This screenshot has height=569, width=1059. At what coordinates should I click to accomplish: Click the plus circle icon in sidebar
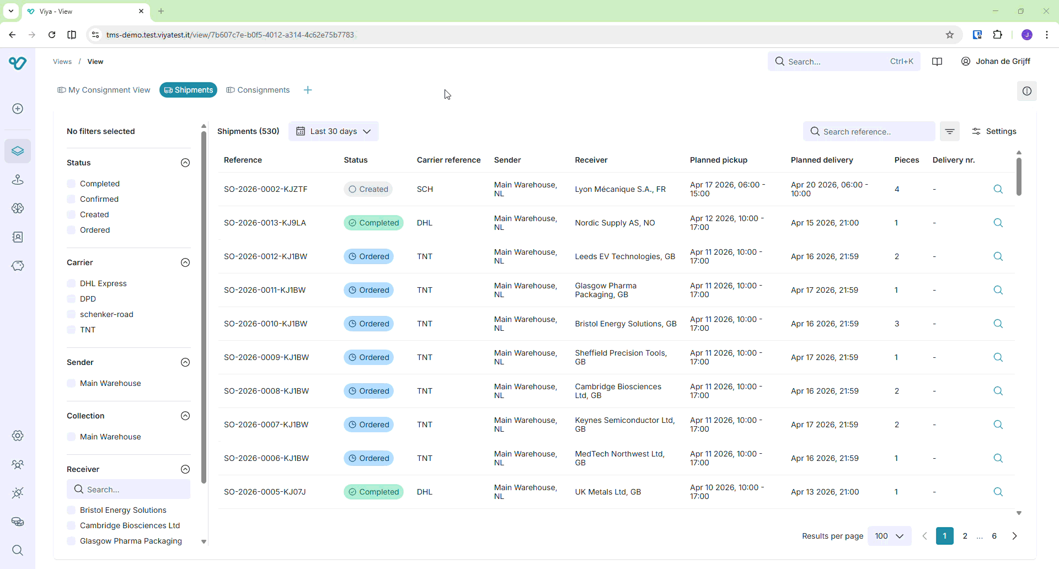[x=18, y=109]
